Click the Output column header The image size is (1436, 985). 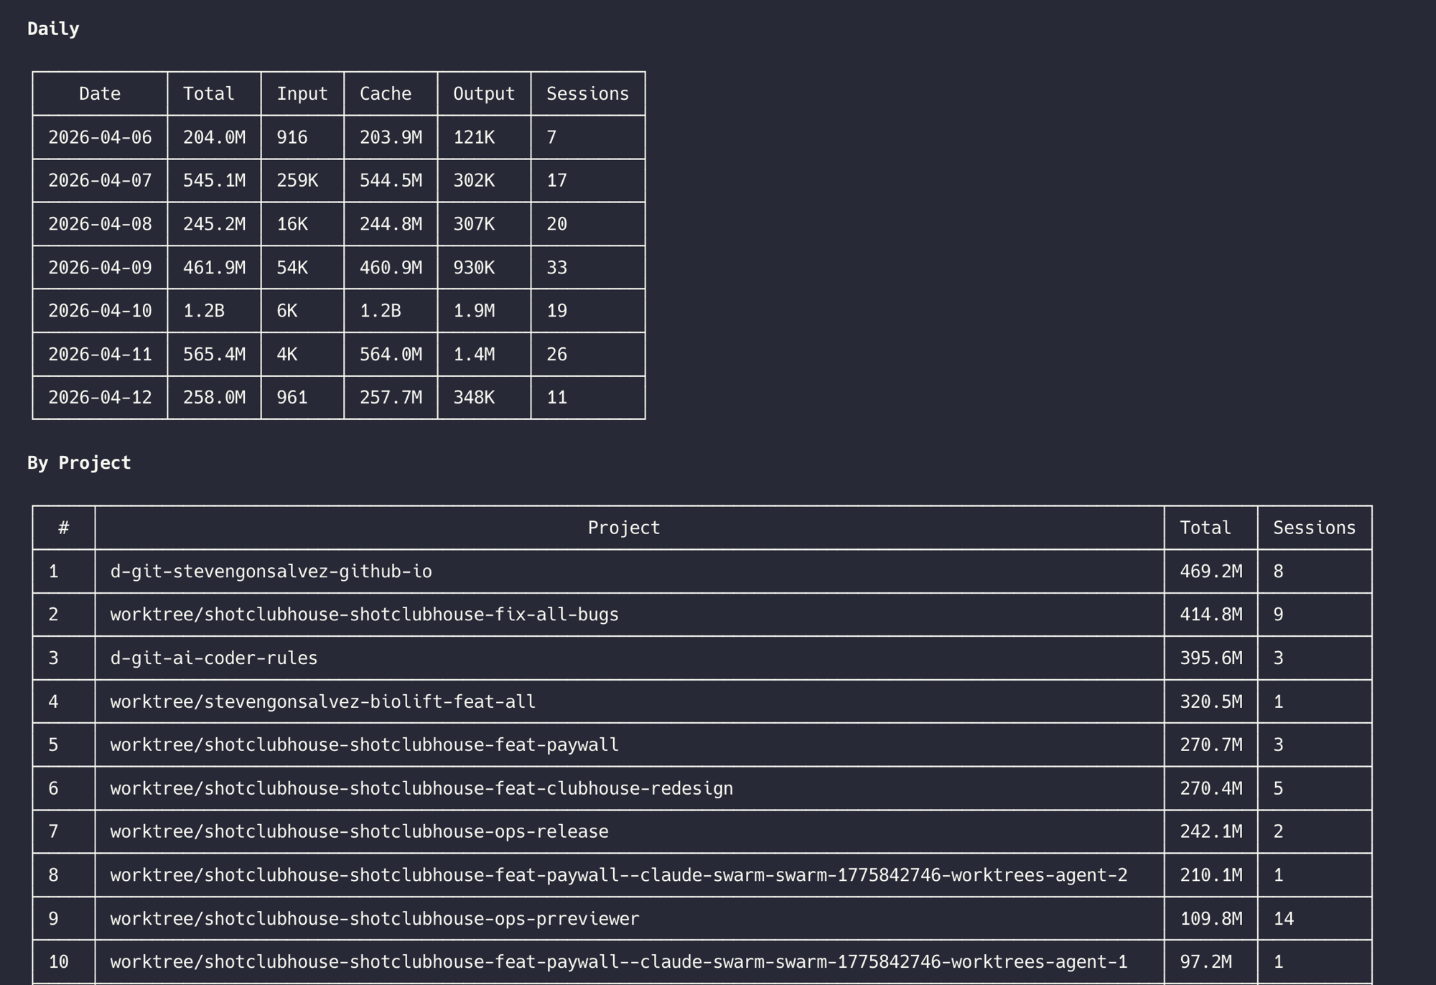[483, 93]
